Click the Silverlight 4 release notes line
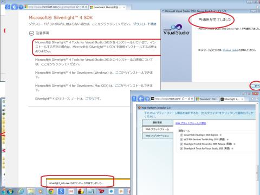 [68, 99]
